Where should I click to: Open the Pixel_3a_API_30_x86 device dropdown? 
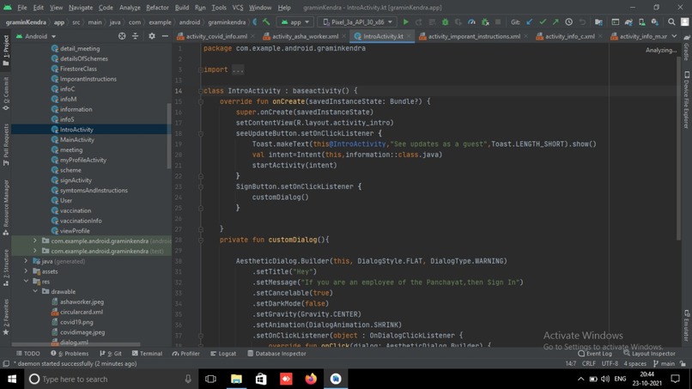(x=357, y=22)
